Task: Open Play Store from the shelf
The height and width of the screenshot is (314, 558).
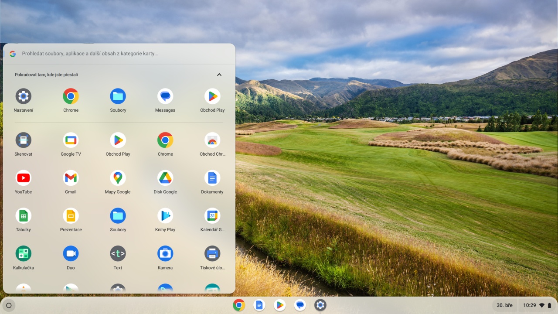Action: (x=280, y=305)
